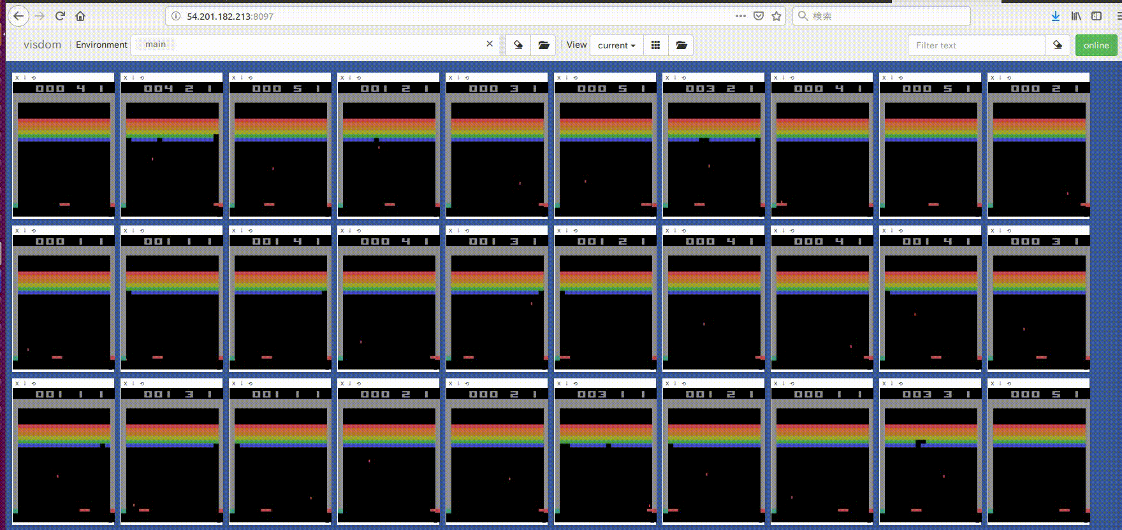
Task: Reset the pane showing score 003 3 1
Action: tap(900, 383)
